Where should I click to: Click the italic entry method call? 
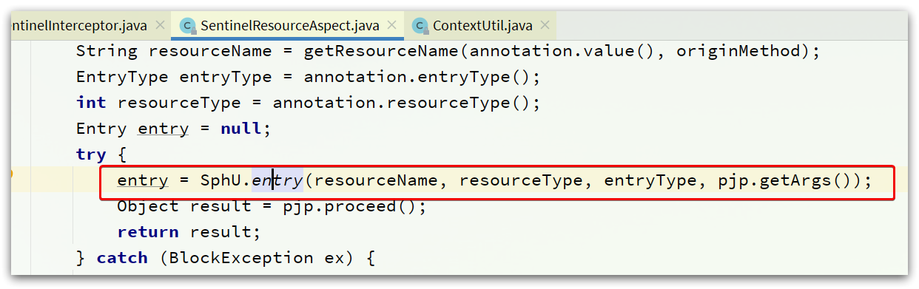coord(277,180)
